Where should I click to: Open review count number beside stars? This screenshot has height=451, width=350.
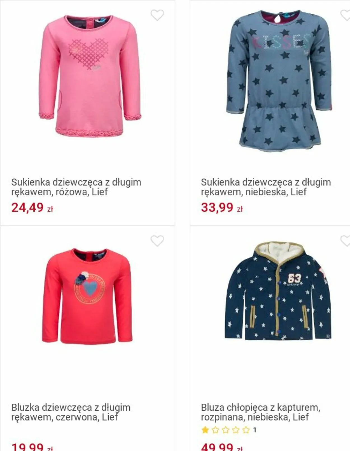click(255, 430)
